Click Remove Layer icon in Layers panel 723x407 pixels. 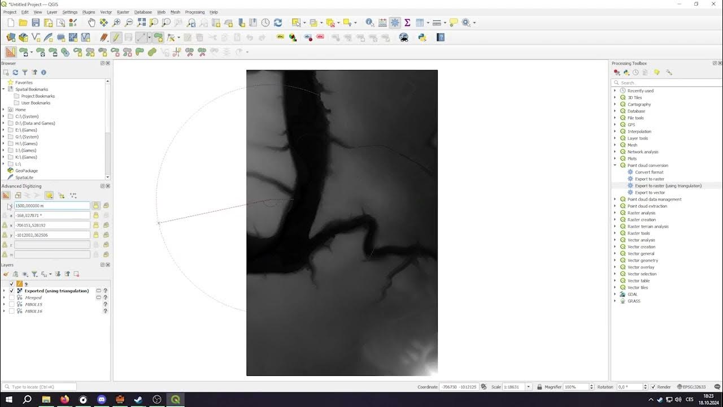click(76, 274)
